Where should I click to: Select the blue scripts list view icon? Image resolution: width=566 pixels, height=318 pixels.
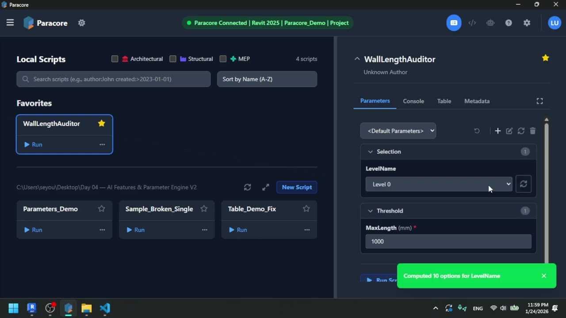(454, 23)
